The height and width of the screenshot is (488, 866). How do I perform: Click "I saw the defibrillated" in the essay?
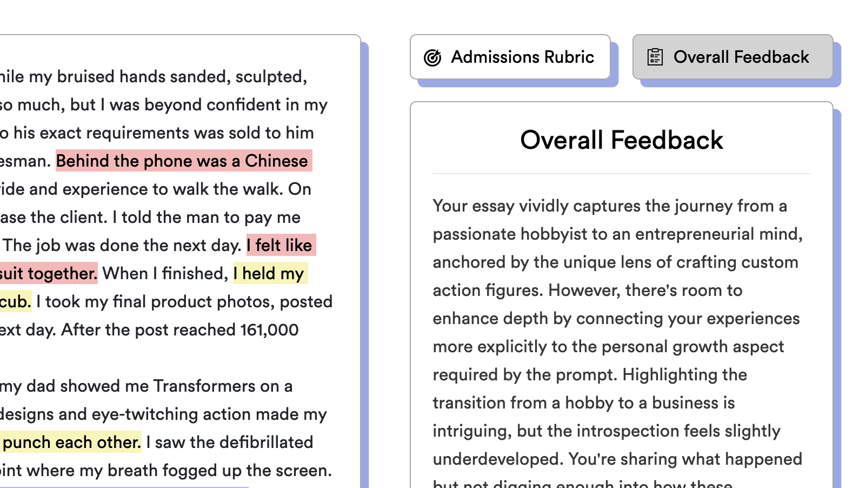click(x=230, y=442)
